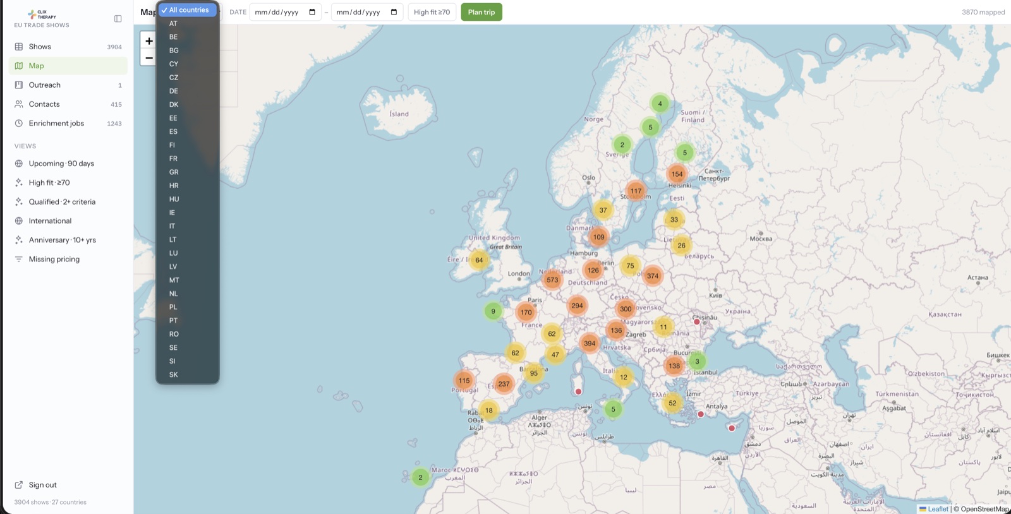Click the start date input field
Image resolution: width=1011 pixels, height=514 pixels.
pyautogui.click(x=286, y=12)
